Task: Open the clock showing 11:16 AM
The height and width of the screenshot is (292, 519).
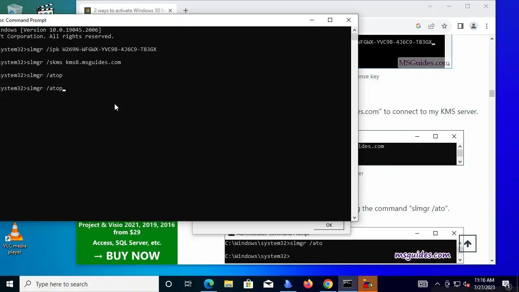Action: coord(484,284)
